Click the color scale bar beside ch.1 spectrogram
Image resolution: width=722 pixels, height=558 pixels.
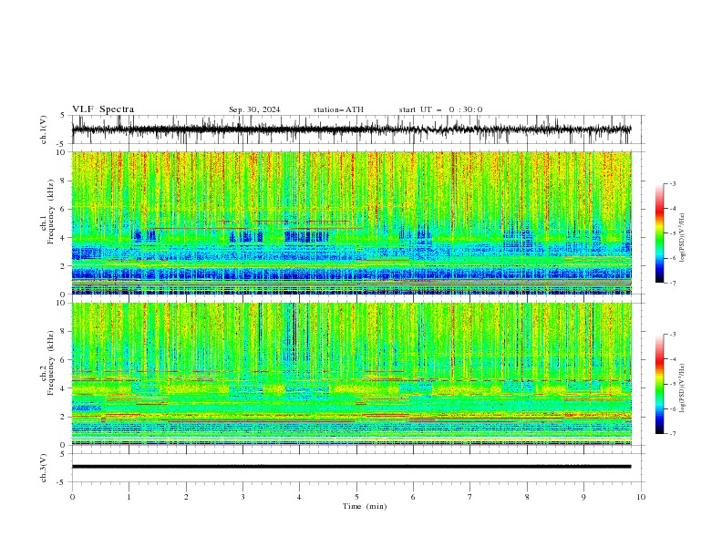[659, 233]
